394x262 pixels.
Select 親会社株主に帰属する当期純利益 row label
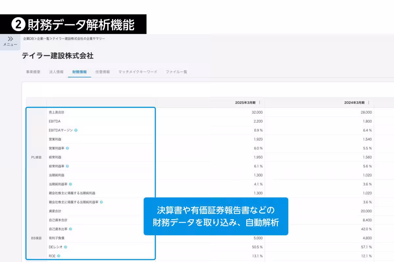point(72,193)
